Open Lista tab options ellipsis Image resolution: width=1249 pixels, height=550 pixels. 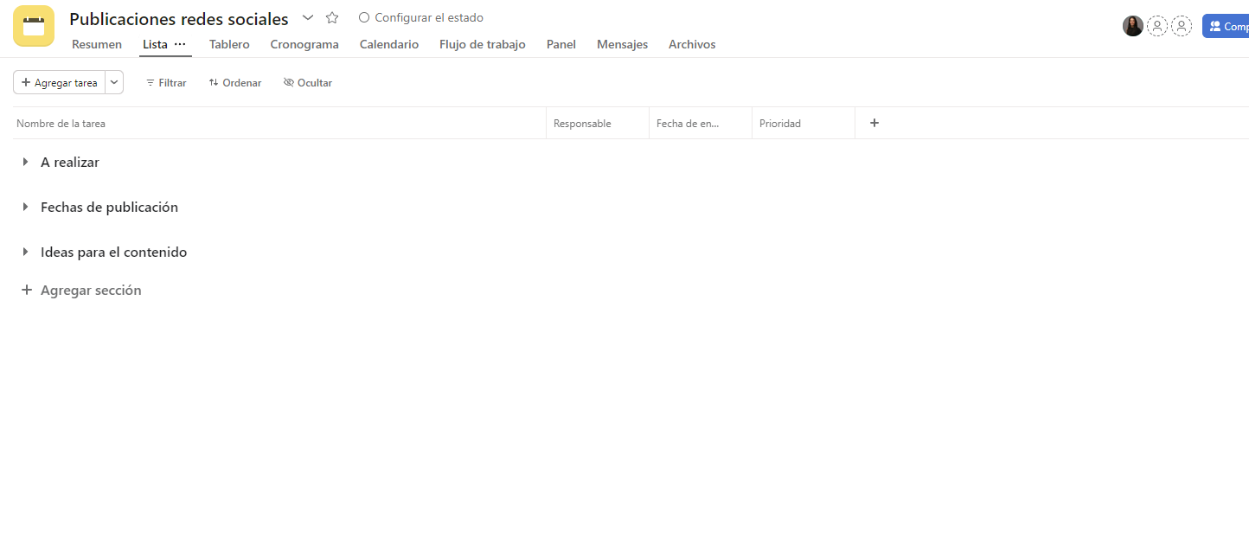pyautogui.click(x=180, y=44)
